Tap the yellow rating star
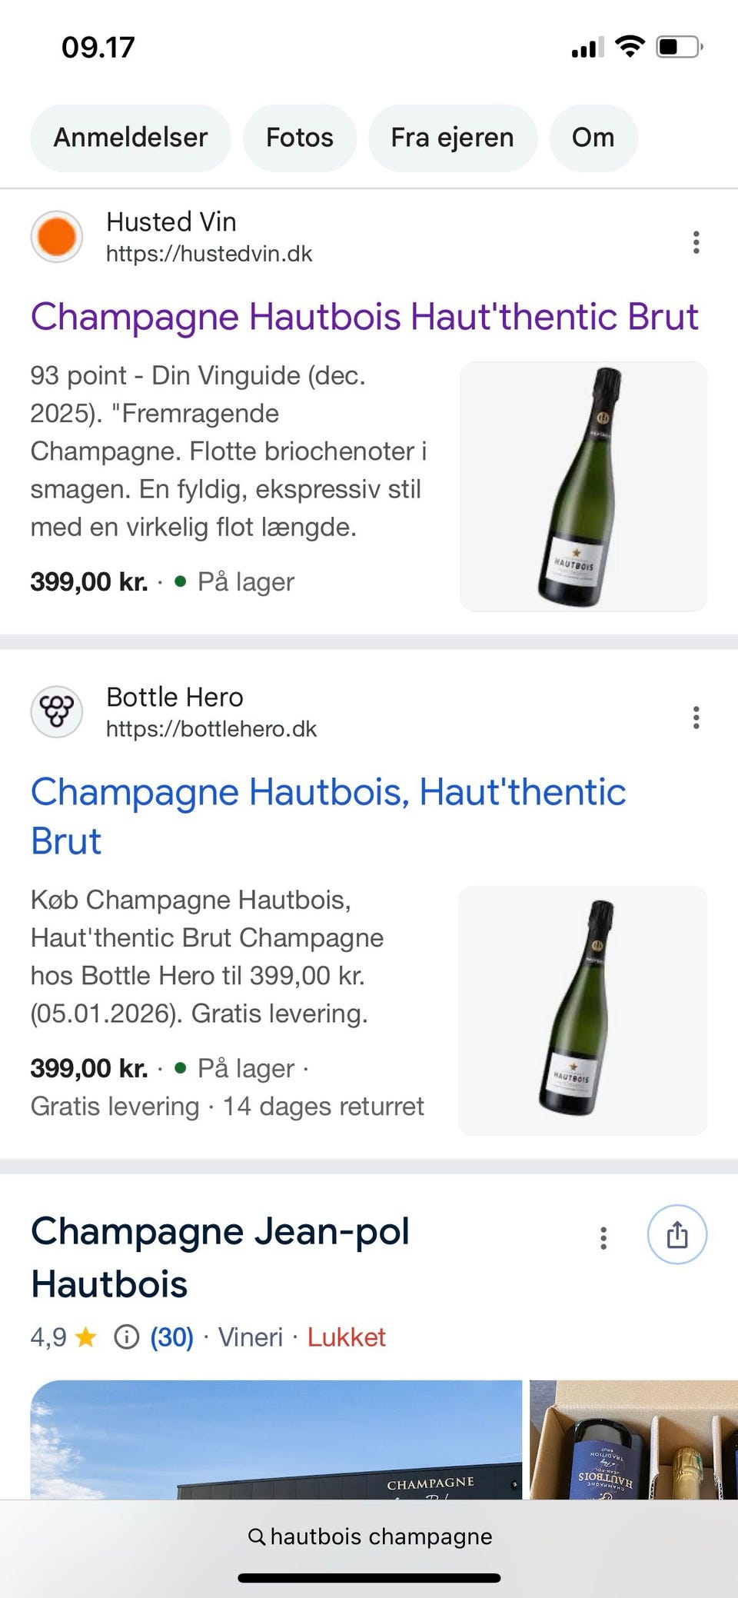 pyautogui.click(x=86, y=1338)
